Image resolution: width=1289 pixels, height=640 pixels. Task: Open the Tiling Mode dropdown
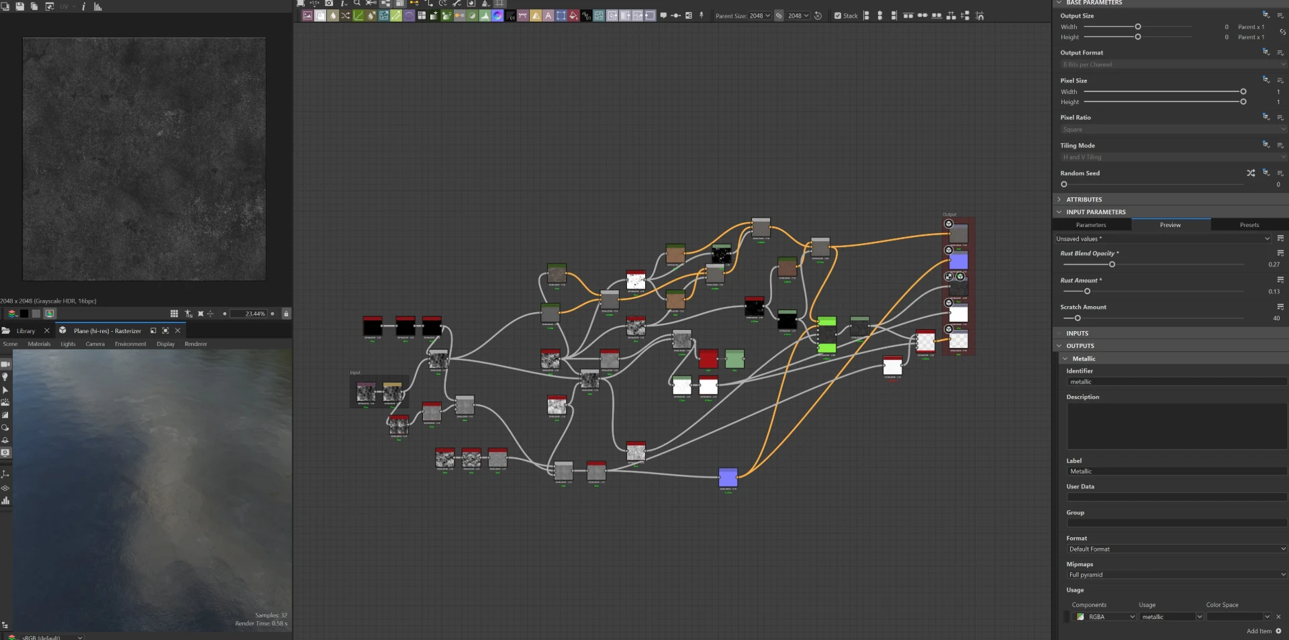pyautogui.click(x=1174, y=157)
